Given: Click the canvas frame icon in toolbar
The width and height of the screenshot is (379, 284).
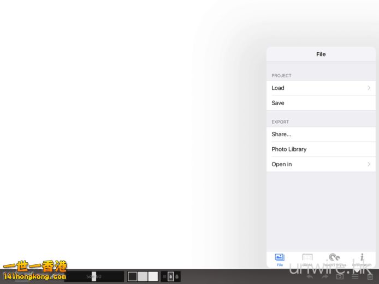Looking at the screenshot, I should tap(340, 276).
